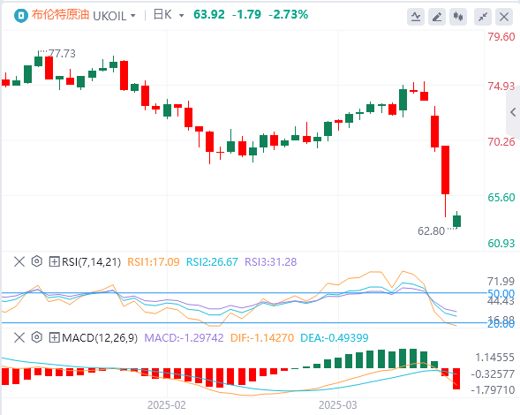Image resolution: width=520 pixels, height=415 pixels.
Task: Open the indicator line chart tool
Action: tap(416, 17)
